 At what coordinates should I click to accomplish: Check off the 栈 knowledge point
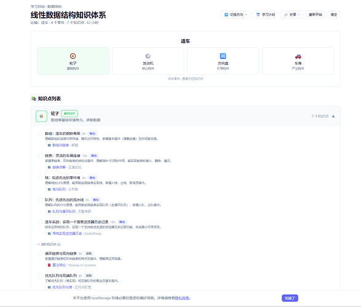[40, 177]
